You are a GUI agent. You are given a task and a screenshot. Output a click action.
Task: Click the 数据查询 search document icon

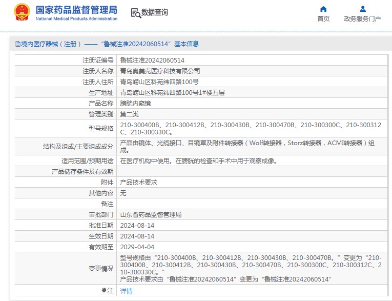coord(136,13)
